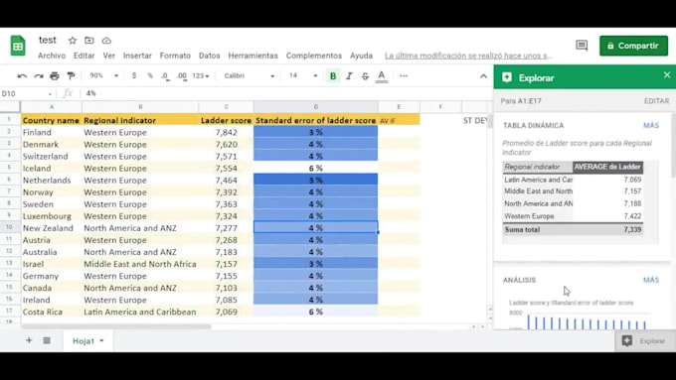This screenshot has height=380, width=676.
Task: Click the última modificación link
Action: pyautogui.click(x=468, y=56)
